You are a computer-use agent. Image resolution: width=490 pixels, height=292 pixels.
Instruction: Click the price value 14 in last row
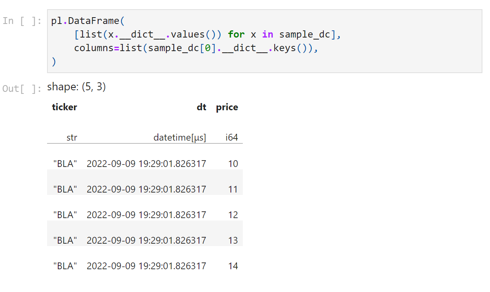233,266
